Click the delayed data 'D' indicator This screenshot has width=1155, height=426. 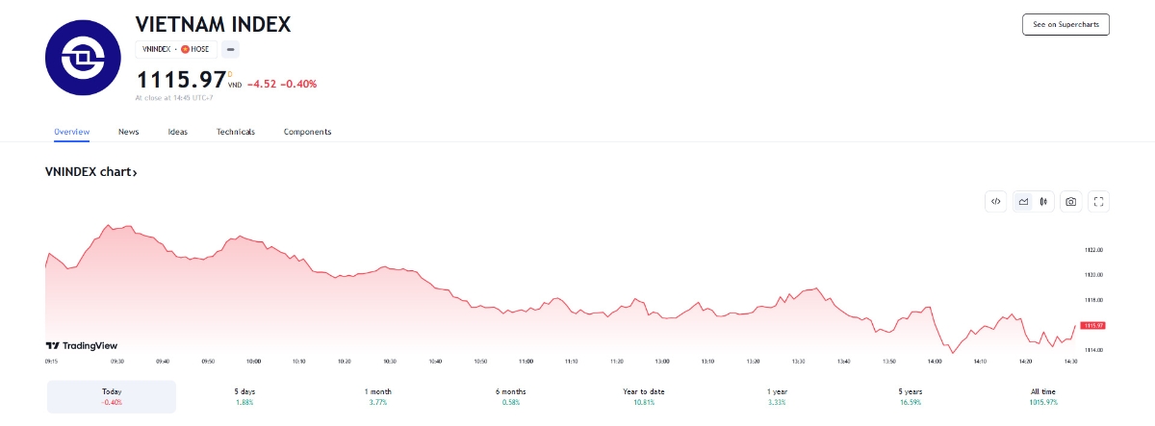click(x=229, y=72)
